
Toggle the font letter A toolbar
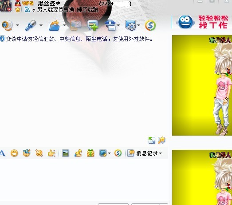[x=2, y=153]
